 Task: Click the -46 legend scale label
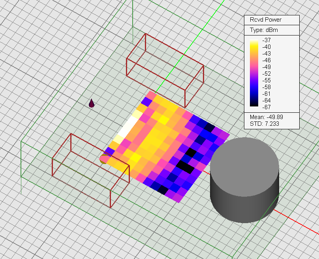[x=266, y=60]
